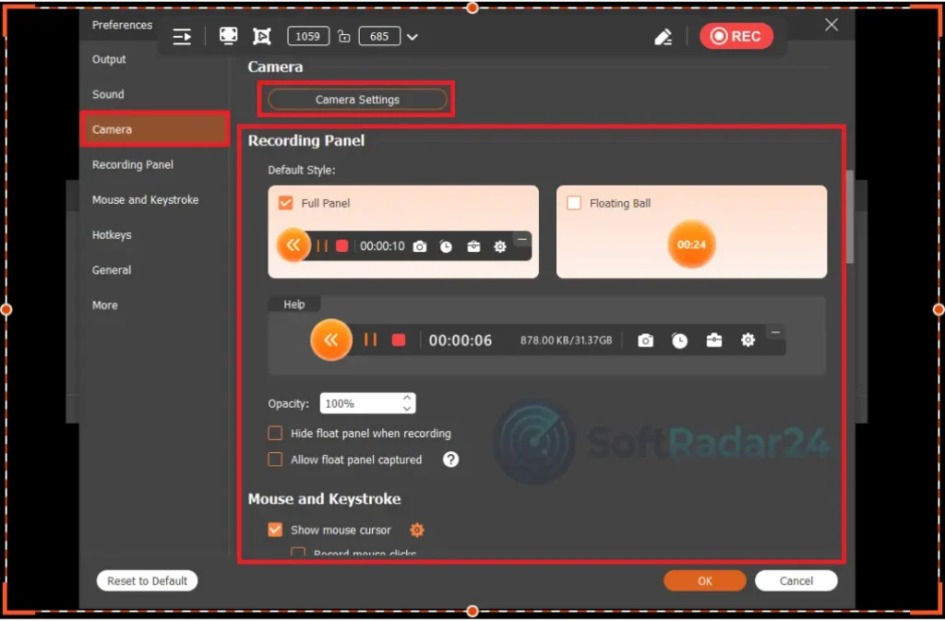Open the annotation pencil tool

coord(663,35)
